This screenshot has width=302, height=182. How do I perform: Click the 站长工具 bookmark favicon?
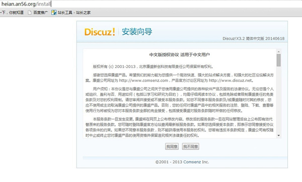coord(54,13)
